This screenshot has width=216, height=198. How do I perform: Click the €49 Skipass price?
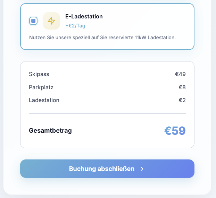180,74
